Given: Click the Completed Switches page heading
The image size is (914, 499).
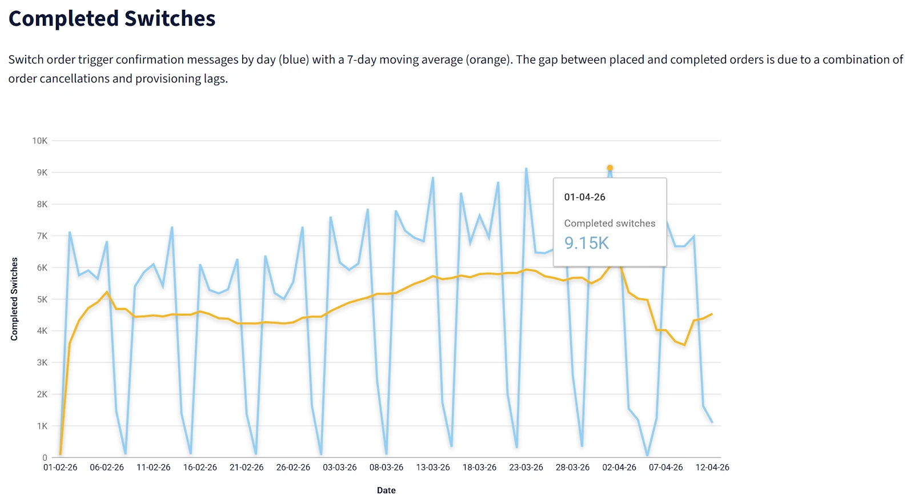Looking at the screenshot, I should (112, 18).
